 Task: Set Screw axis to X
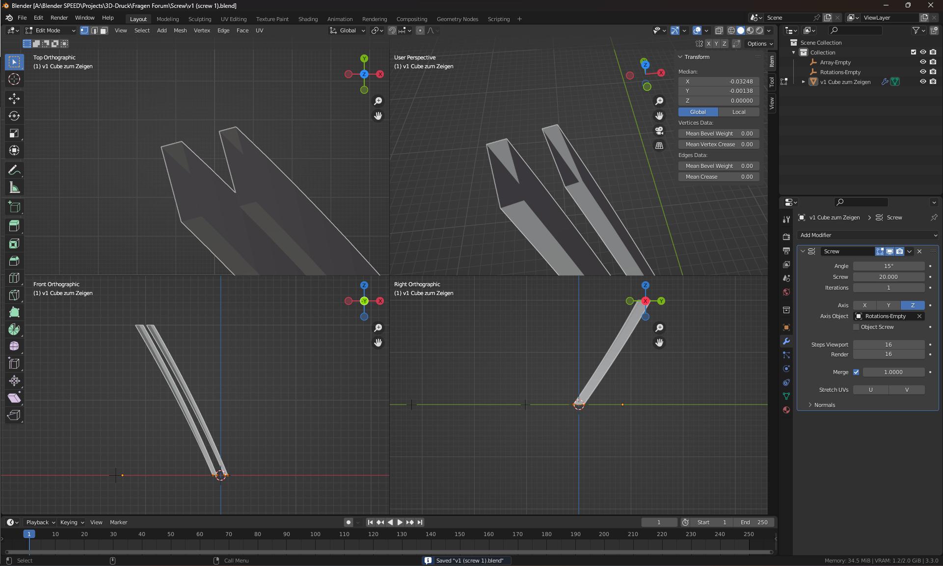[x=864, y=305]
